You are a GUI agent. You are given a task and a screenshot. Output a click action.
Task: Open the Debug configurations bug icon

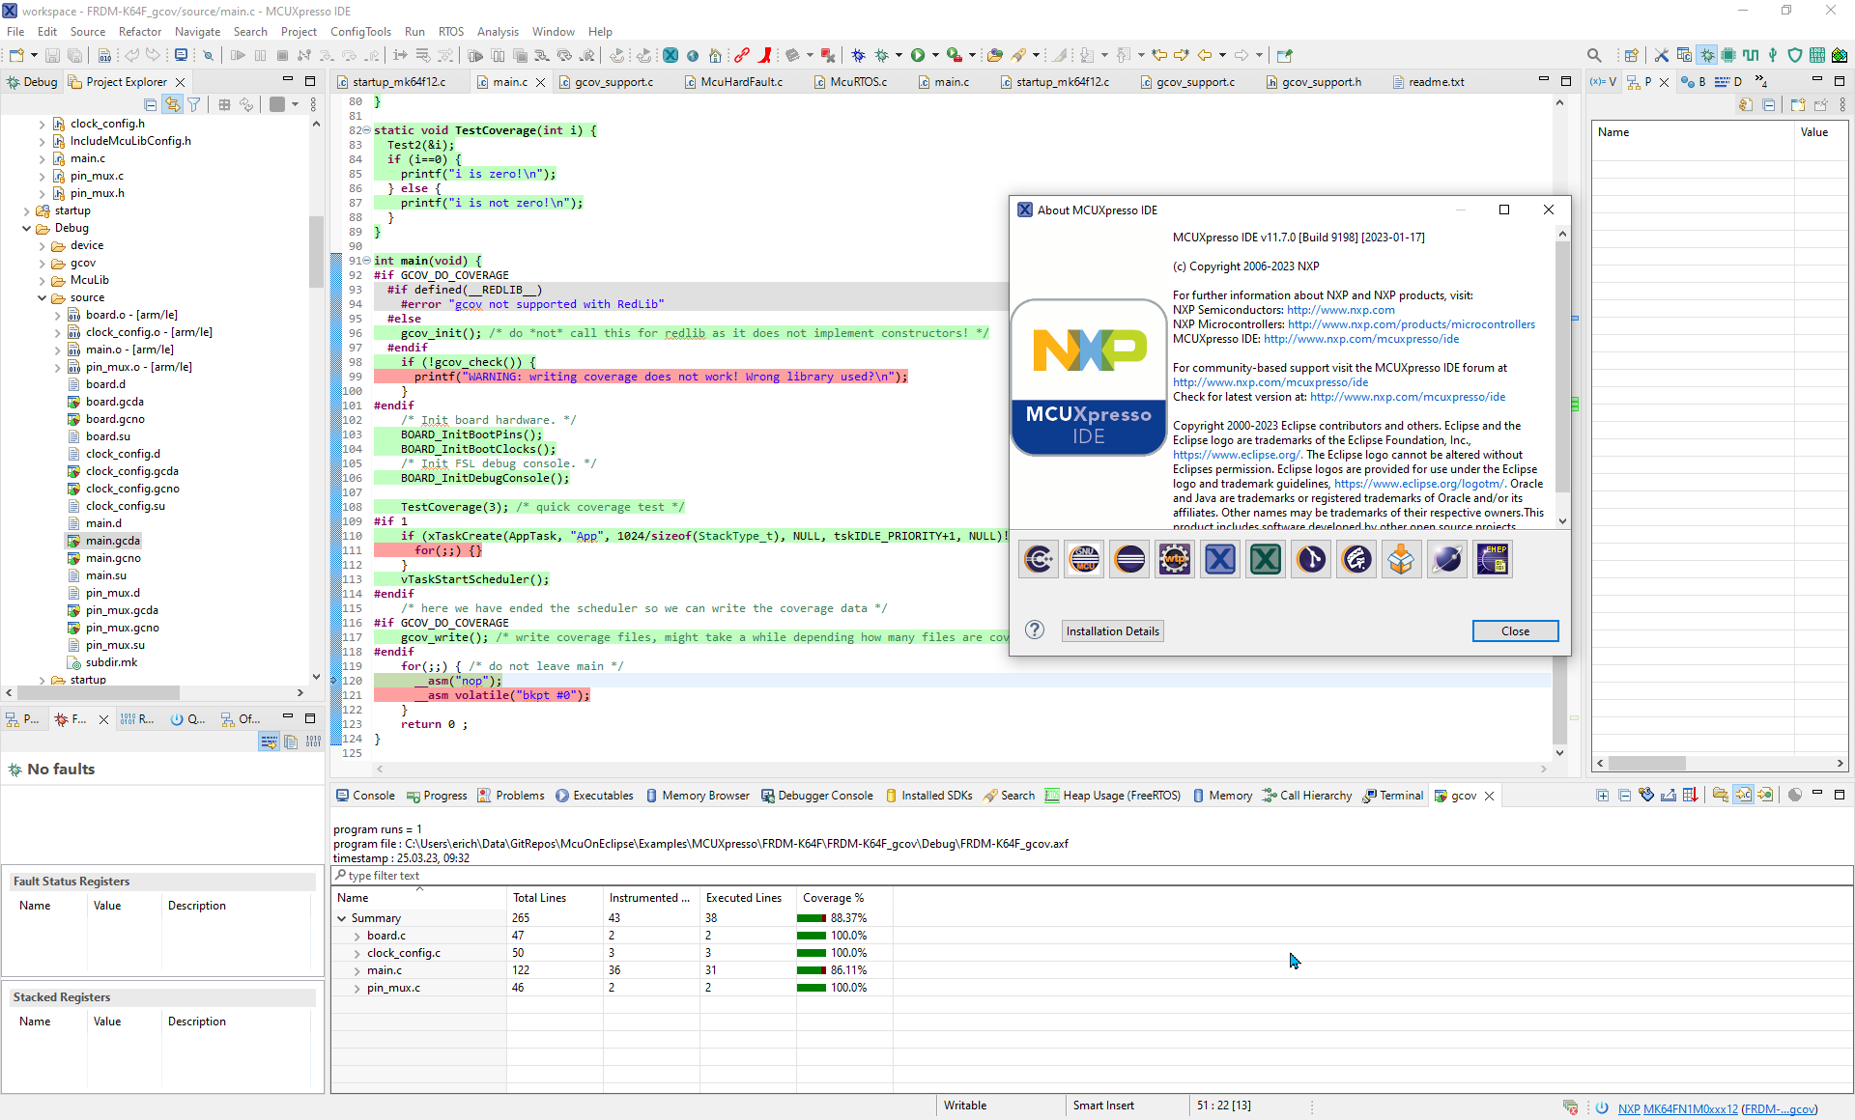[882, 55]
